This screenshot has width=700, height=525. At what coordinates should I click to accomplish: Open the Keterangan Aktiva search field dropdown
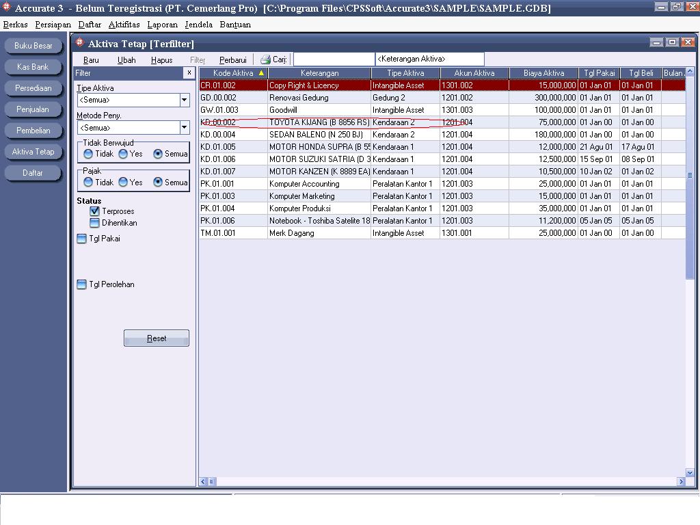(x=429, y=59)
